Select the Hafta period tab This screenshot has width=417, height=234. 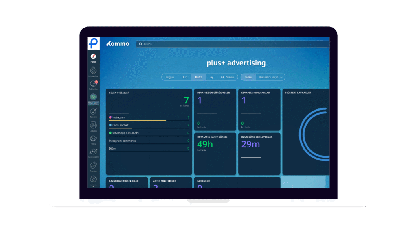(199, 77)
